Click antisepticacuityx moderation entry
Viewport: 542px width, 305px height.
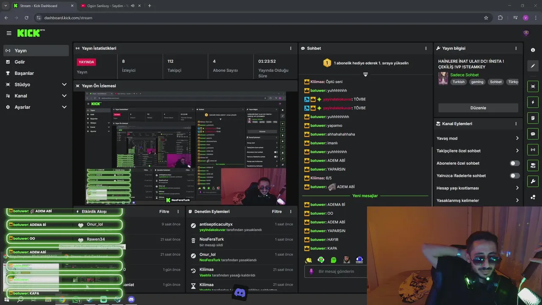pos(216,224)
